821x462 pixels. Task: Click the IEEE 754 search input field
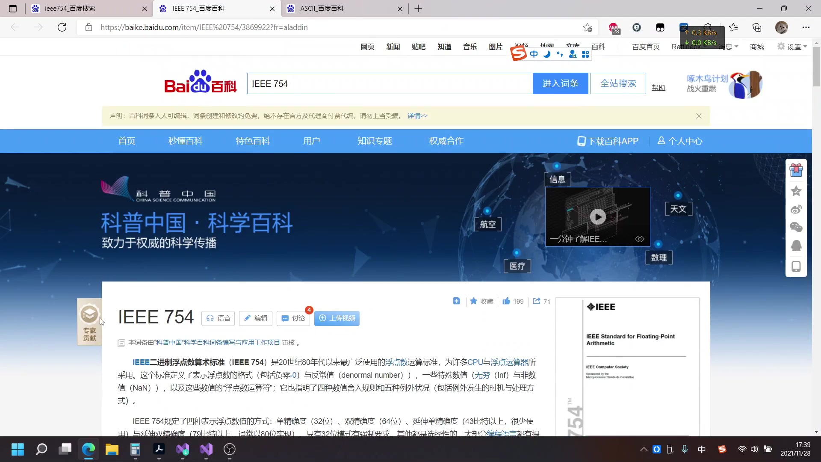tap(389, 83)
